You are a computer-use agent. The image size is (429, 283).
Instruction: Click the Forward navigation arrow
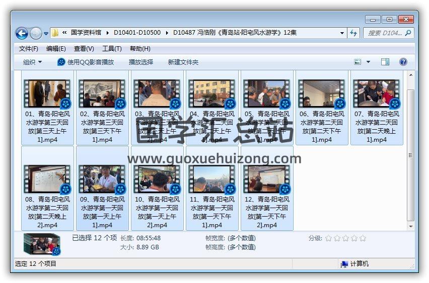(x=36, y=33)
